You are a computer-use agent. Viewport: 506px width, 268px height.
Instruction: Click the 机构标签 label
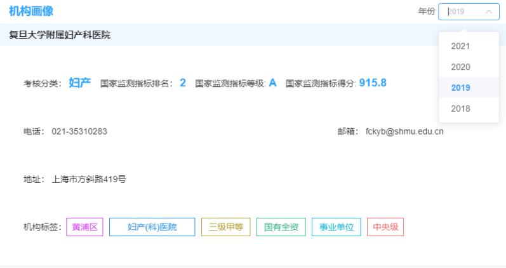[43, 227]
